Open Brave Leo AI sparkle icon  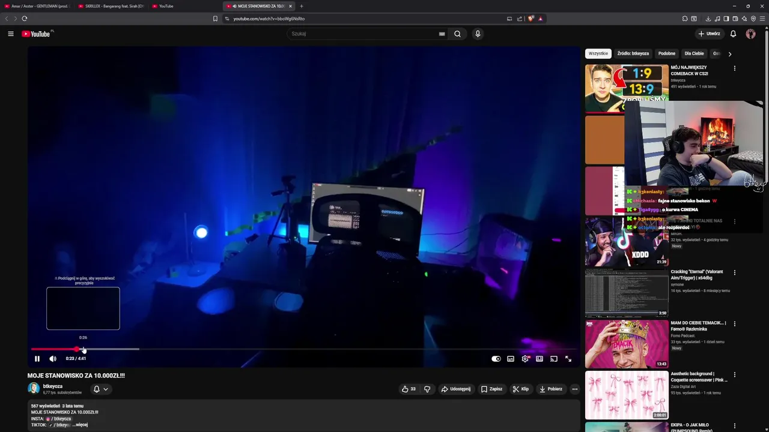(744, 19)
